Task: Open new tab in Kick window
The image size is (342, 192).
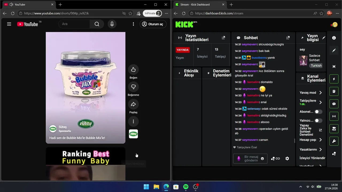Action: pyautogui.click(x=231, y=5)
